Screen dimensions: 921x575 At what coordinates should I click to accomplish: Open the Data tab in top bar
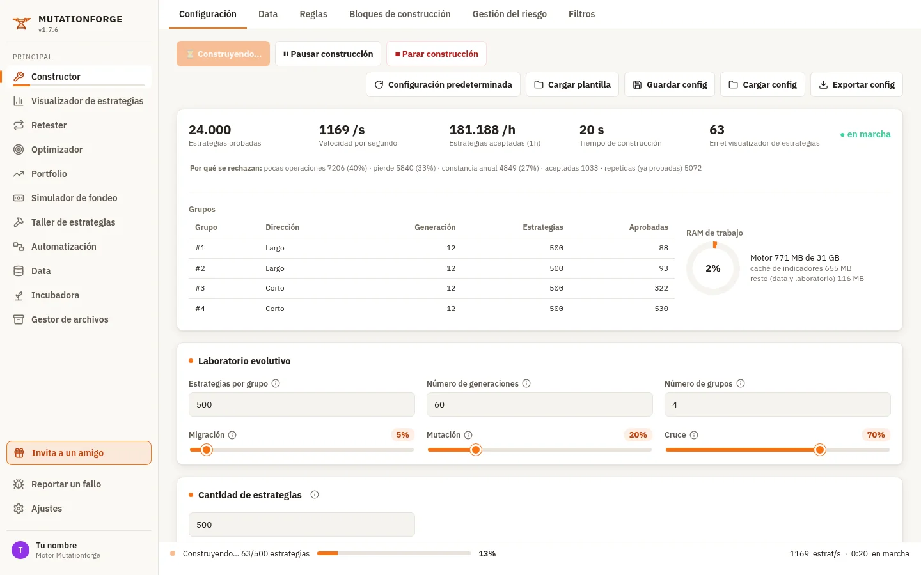coord(268,14)
